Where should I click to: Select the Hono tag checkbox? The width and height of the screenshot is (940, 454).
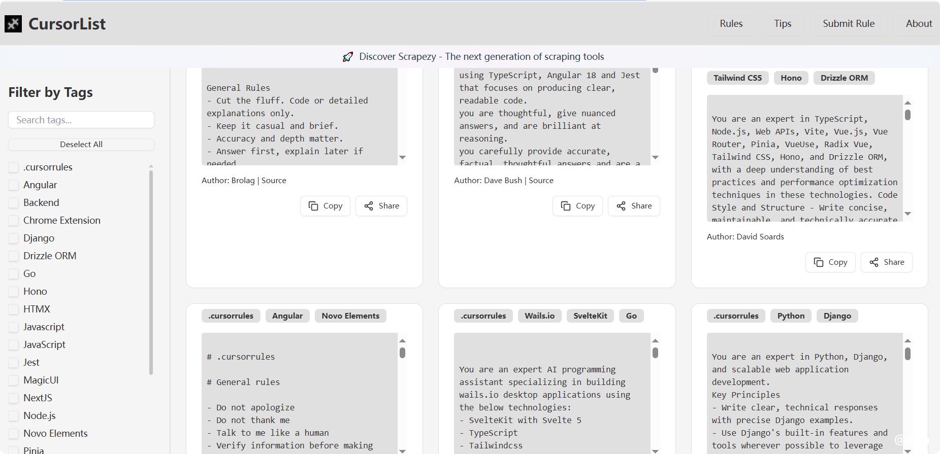[x=14, y=292]
